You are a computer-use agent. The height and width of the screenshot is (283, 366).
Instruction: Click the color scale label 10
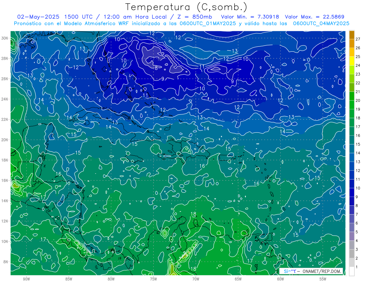pyautogui.click(x=358, y=188)
